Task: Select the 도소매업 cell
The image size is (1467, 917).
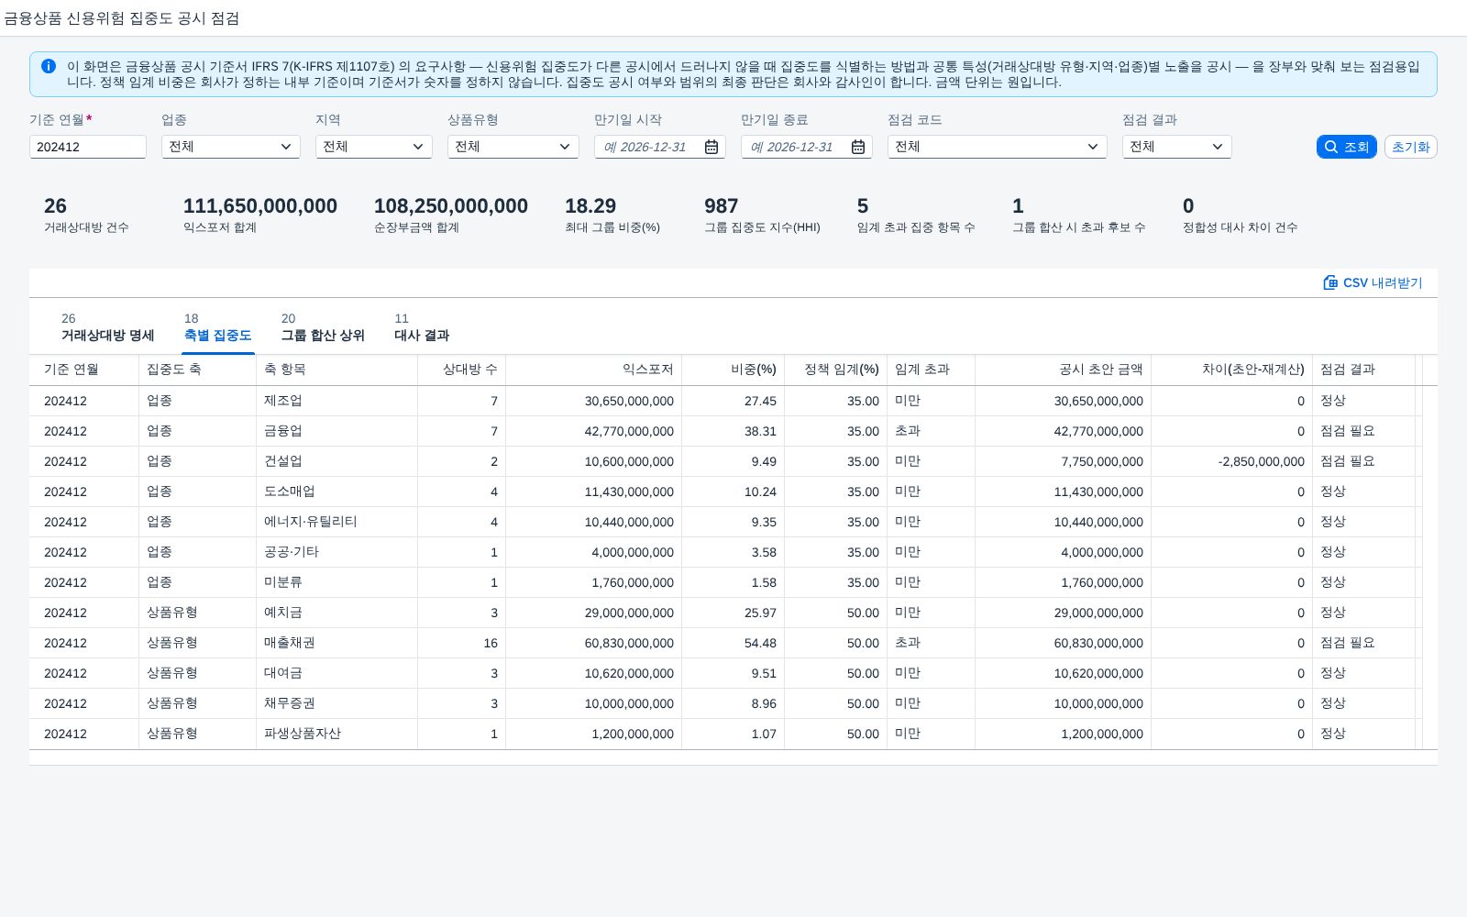Action: click(337, 492)
